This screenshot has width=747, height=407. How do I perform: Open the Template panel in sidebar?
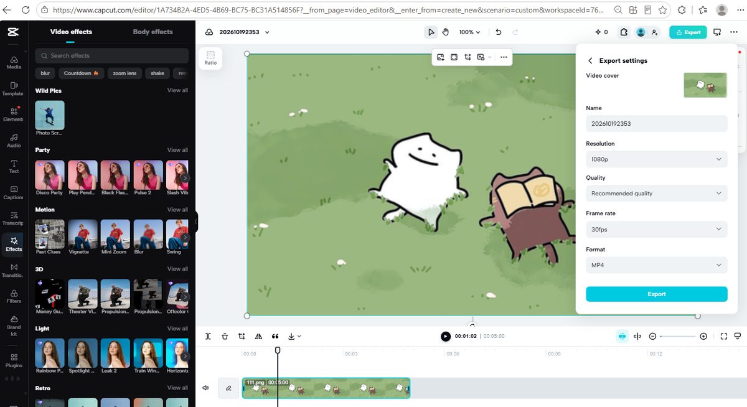tap(14, 88)
